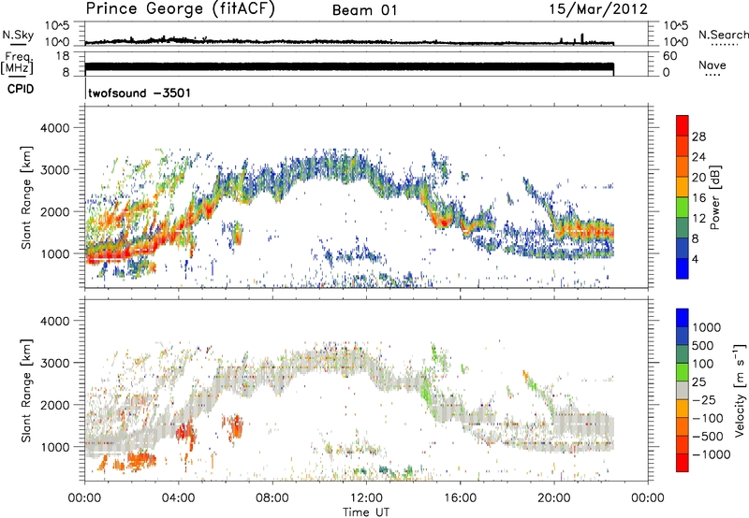
Task: Click the 'Velocity [m s-1]' colorbar title
Action: tap(740, 390)
